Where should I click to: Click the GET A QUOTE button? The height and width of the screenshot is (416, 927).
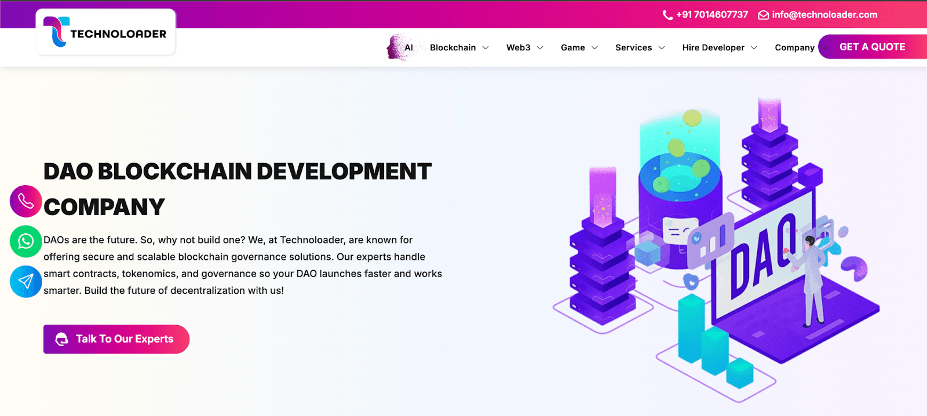pos(873,47)
